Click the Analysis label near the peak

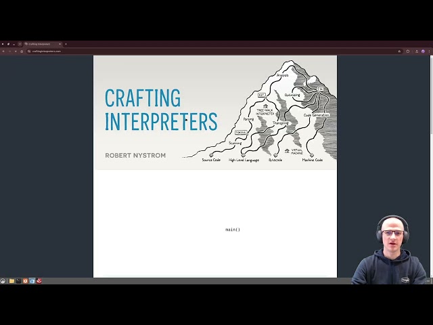pyautogui.click(x=283, y=75)
